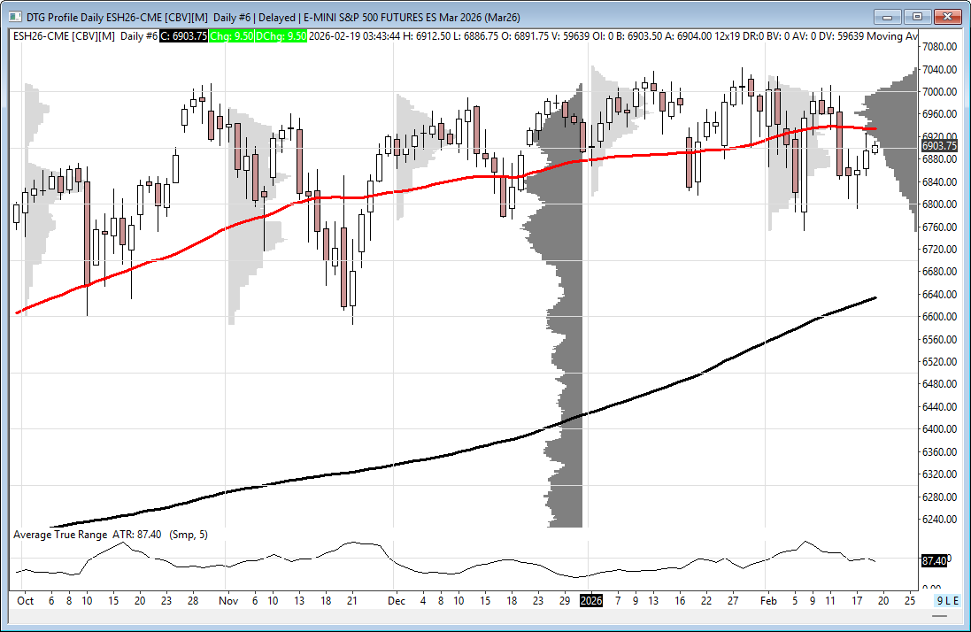Viewport: 971px width, 632px height.
Task: Click the 6903.75 current price marker on scale
Action: [x=939, y=146]
